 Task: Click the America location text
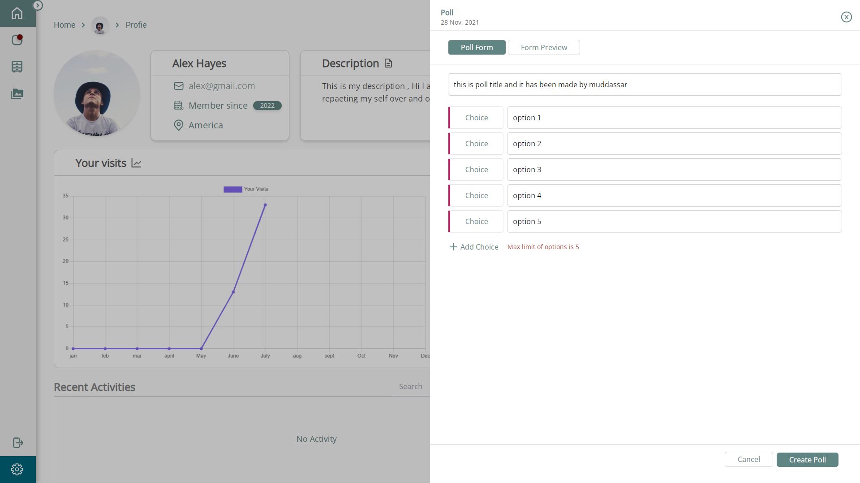coord(206,125)
